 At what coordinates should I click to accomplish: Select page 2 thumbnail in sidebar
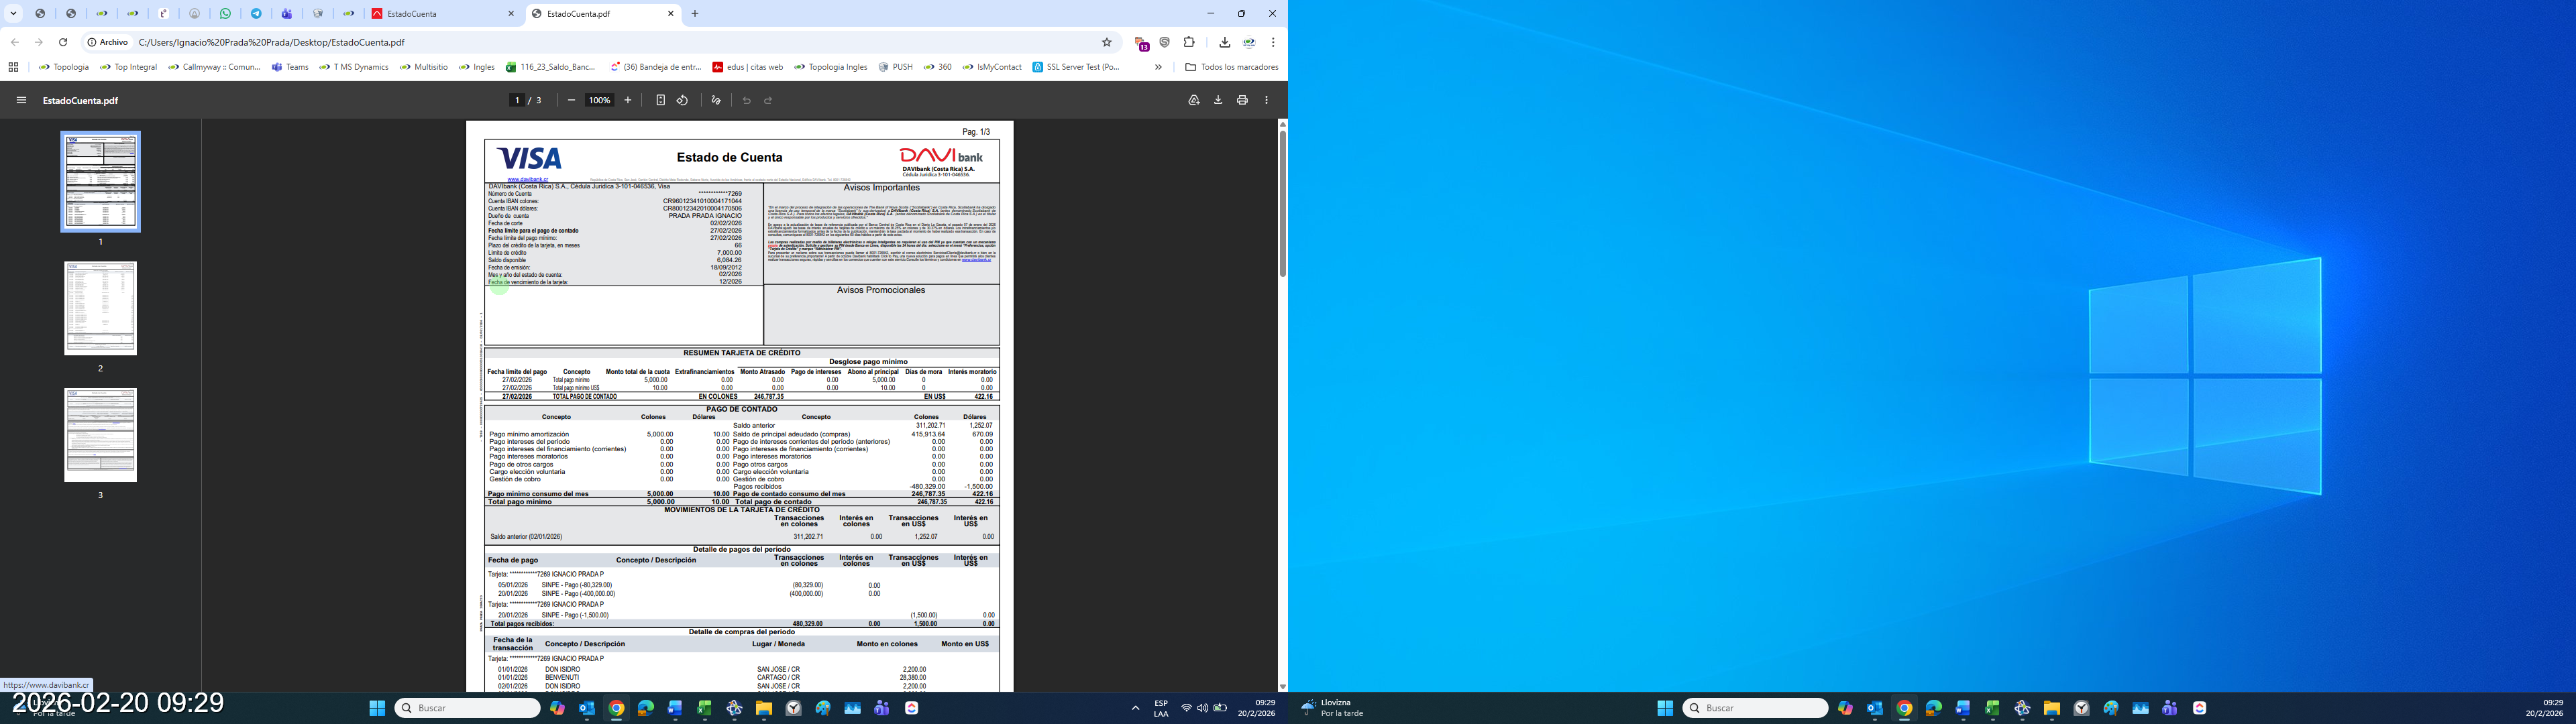[x=100, y=308]
